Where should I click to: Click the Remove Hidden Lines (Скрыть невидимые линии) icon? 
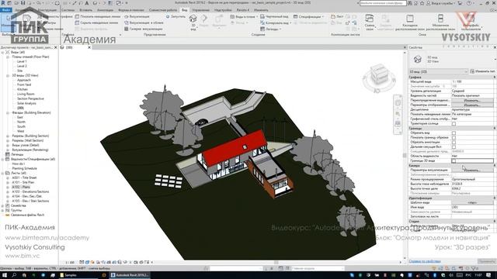77,22
